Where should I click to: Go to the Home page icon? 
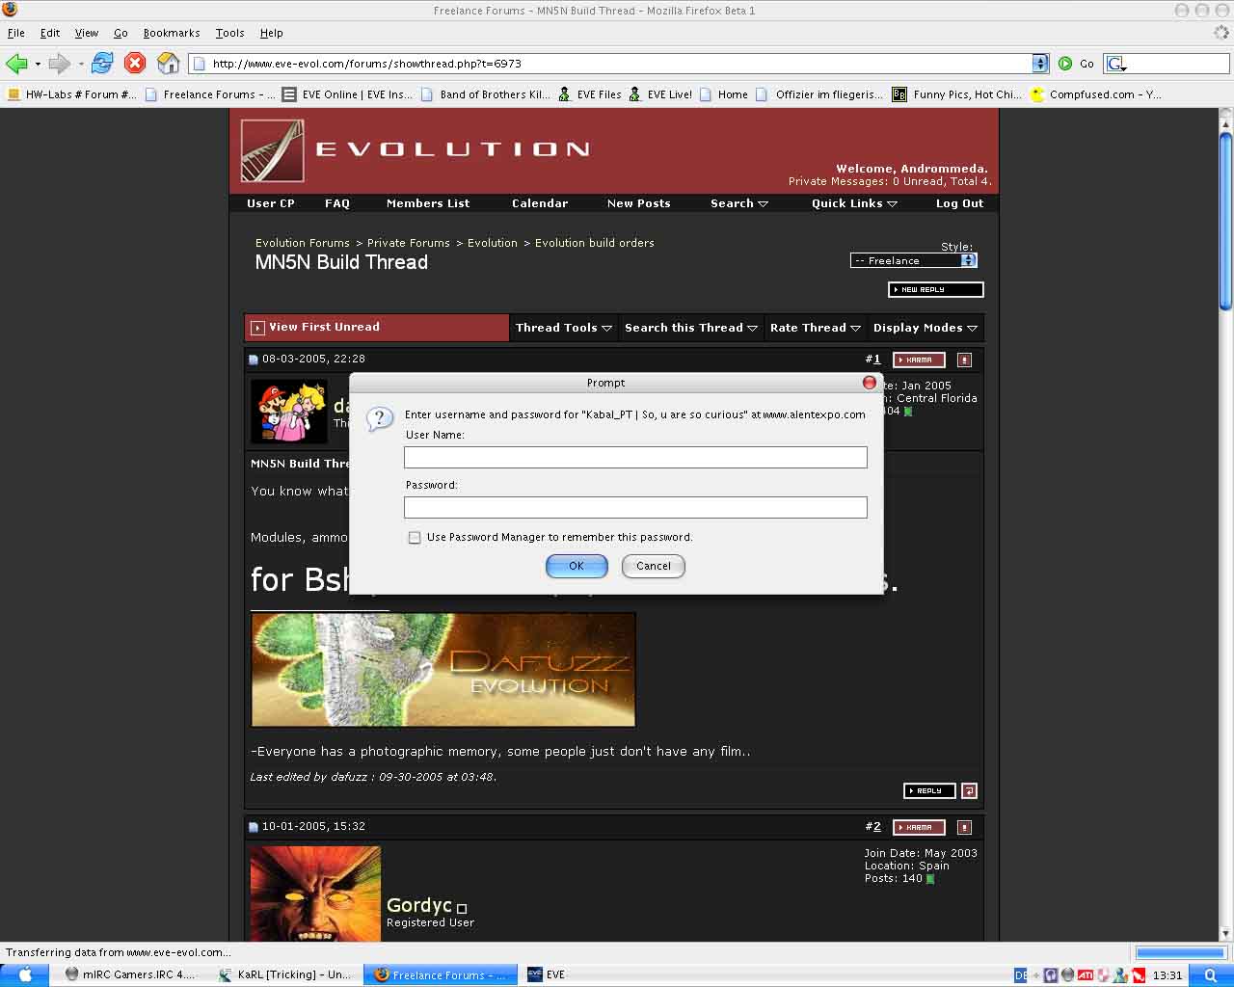[168, 64]
